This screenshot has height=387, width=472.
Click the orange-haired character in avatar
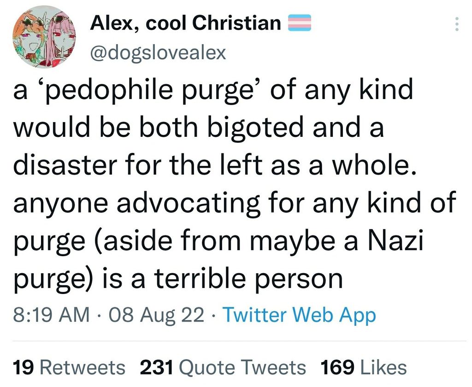[30, 39]
